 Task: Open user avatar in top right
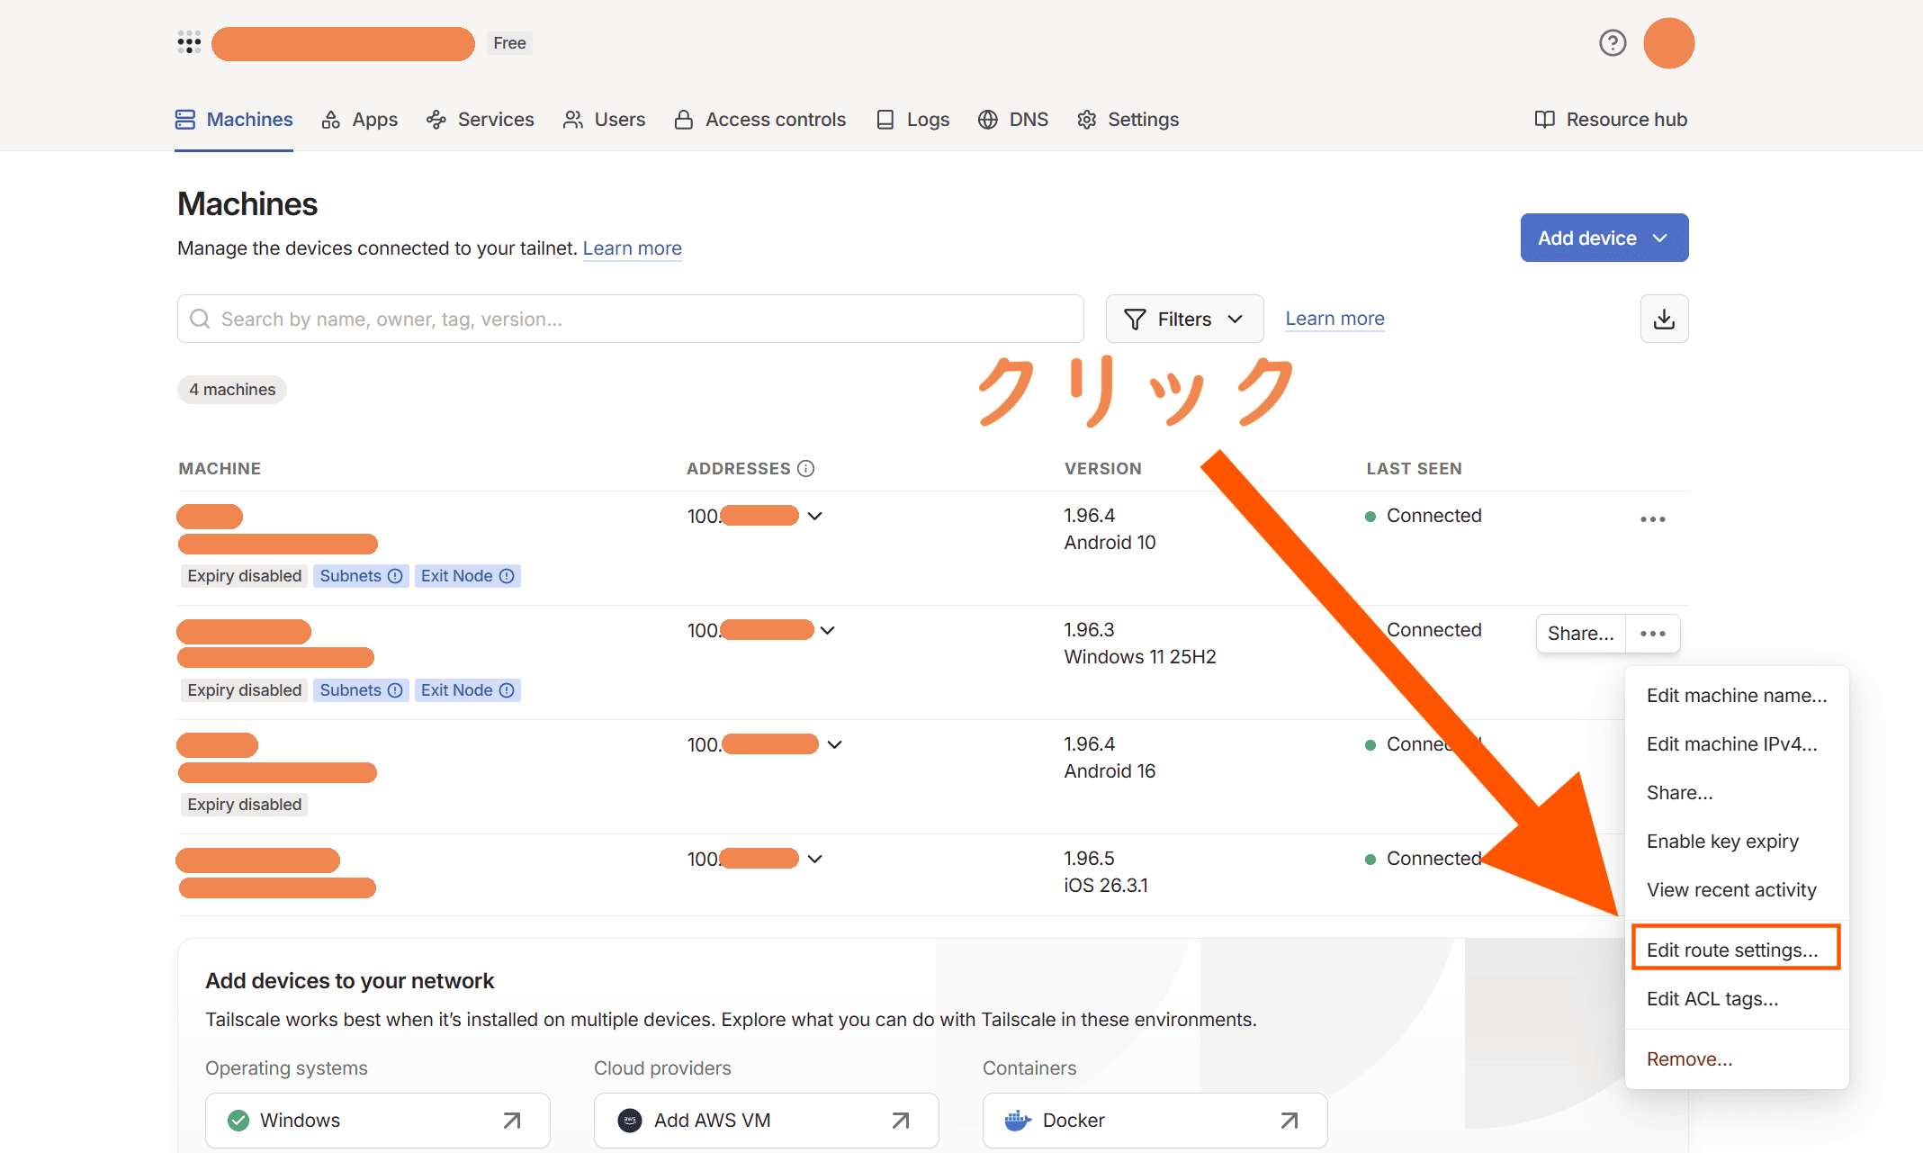1668,43
